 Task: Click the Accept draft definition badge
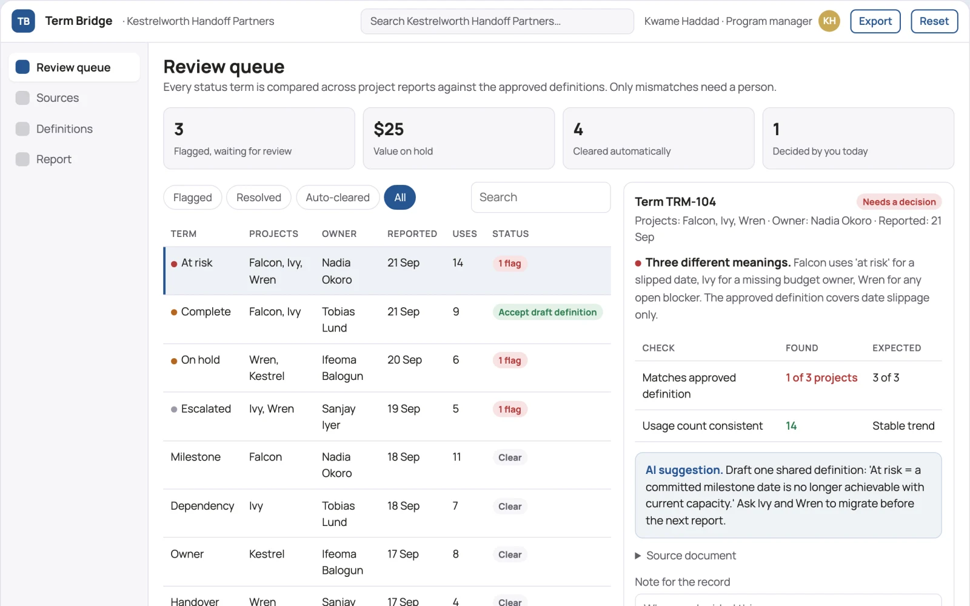coord(547,312)
